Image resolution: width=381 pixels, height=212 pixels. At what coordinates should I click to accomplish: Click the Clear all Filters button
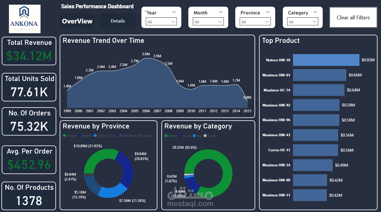click(353, 17)
